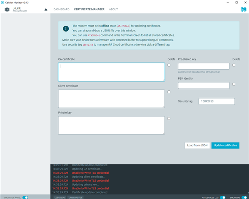Click last 'Certificate update completed' log line
The width and height of the screenshot is (249, 199).
pyautogui.click(x=90, y=192)
